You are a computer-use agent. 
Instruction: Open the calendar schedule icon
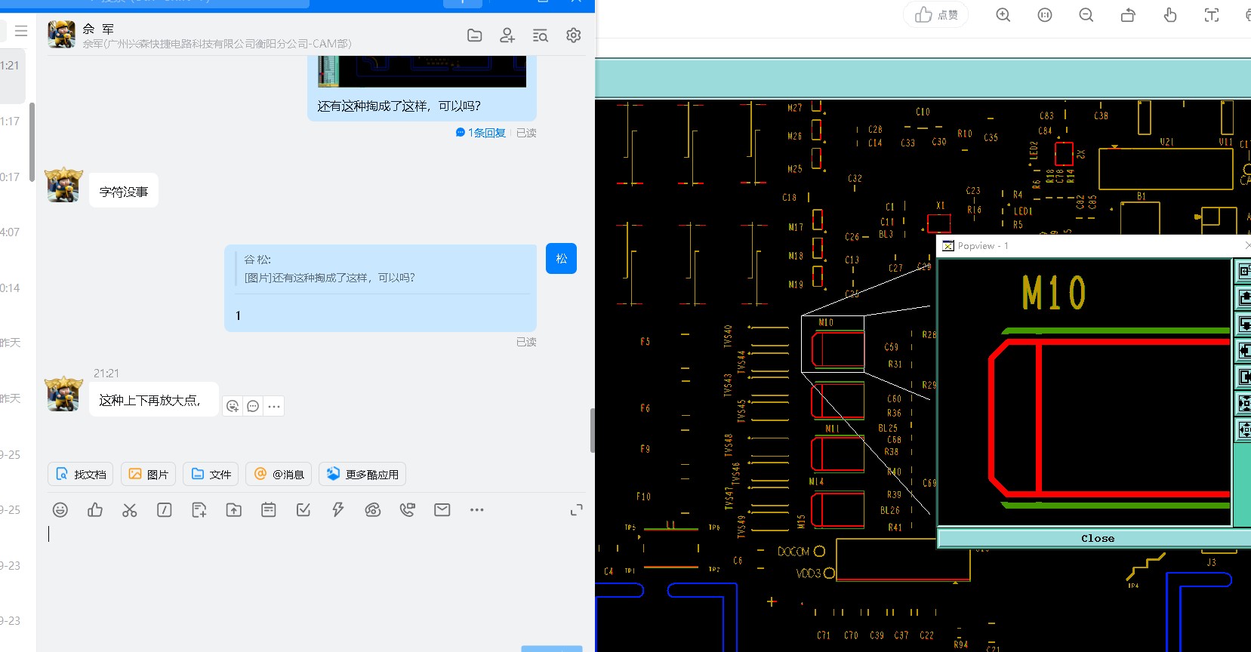tap(269, 510)
